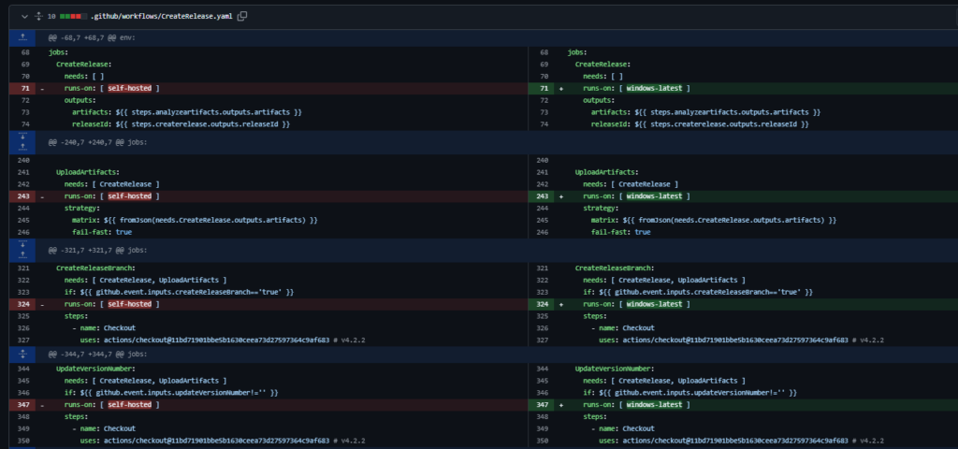The image size is (958, 449).
Task: Click highlighted 'self-hosted' on line 71
Action: click(x=129, y=89)
